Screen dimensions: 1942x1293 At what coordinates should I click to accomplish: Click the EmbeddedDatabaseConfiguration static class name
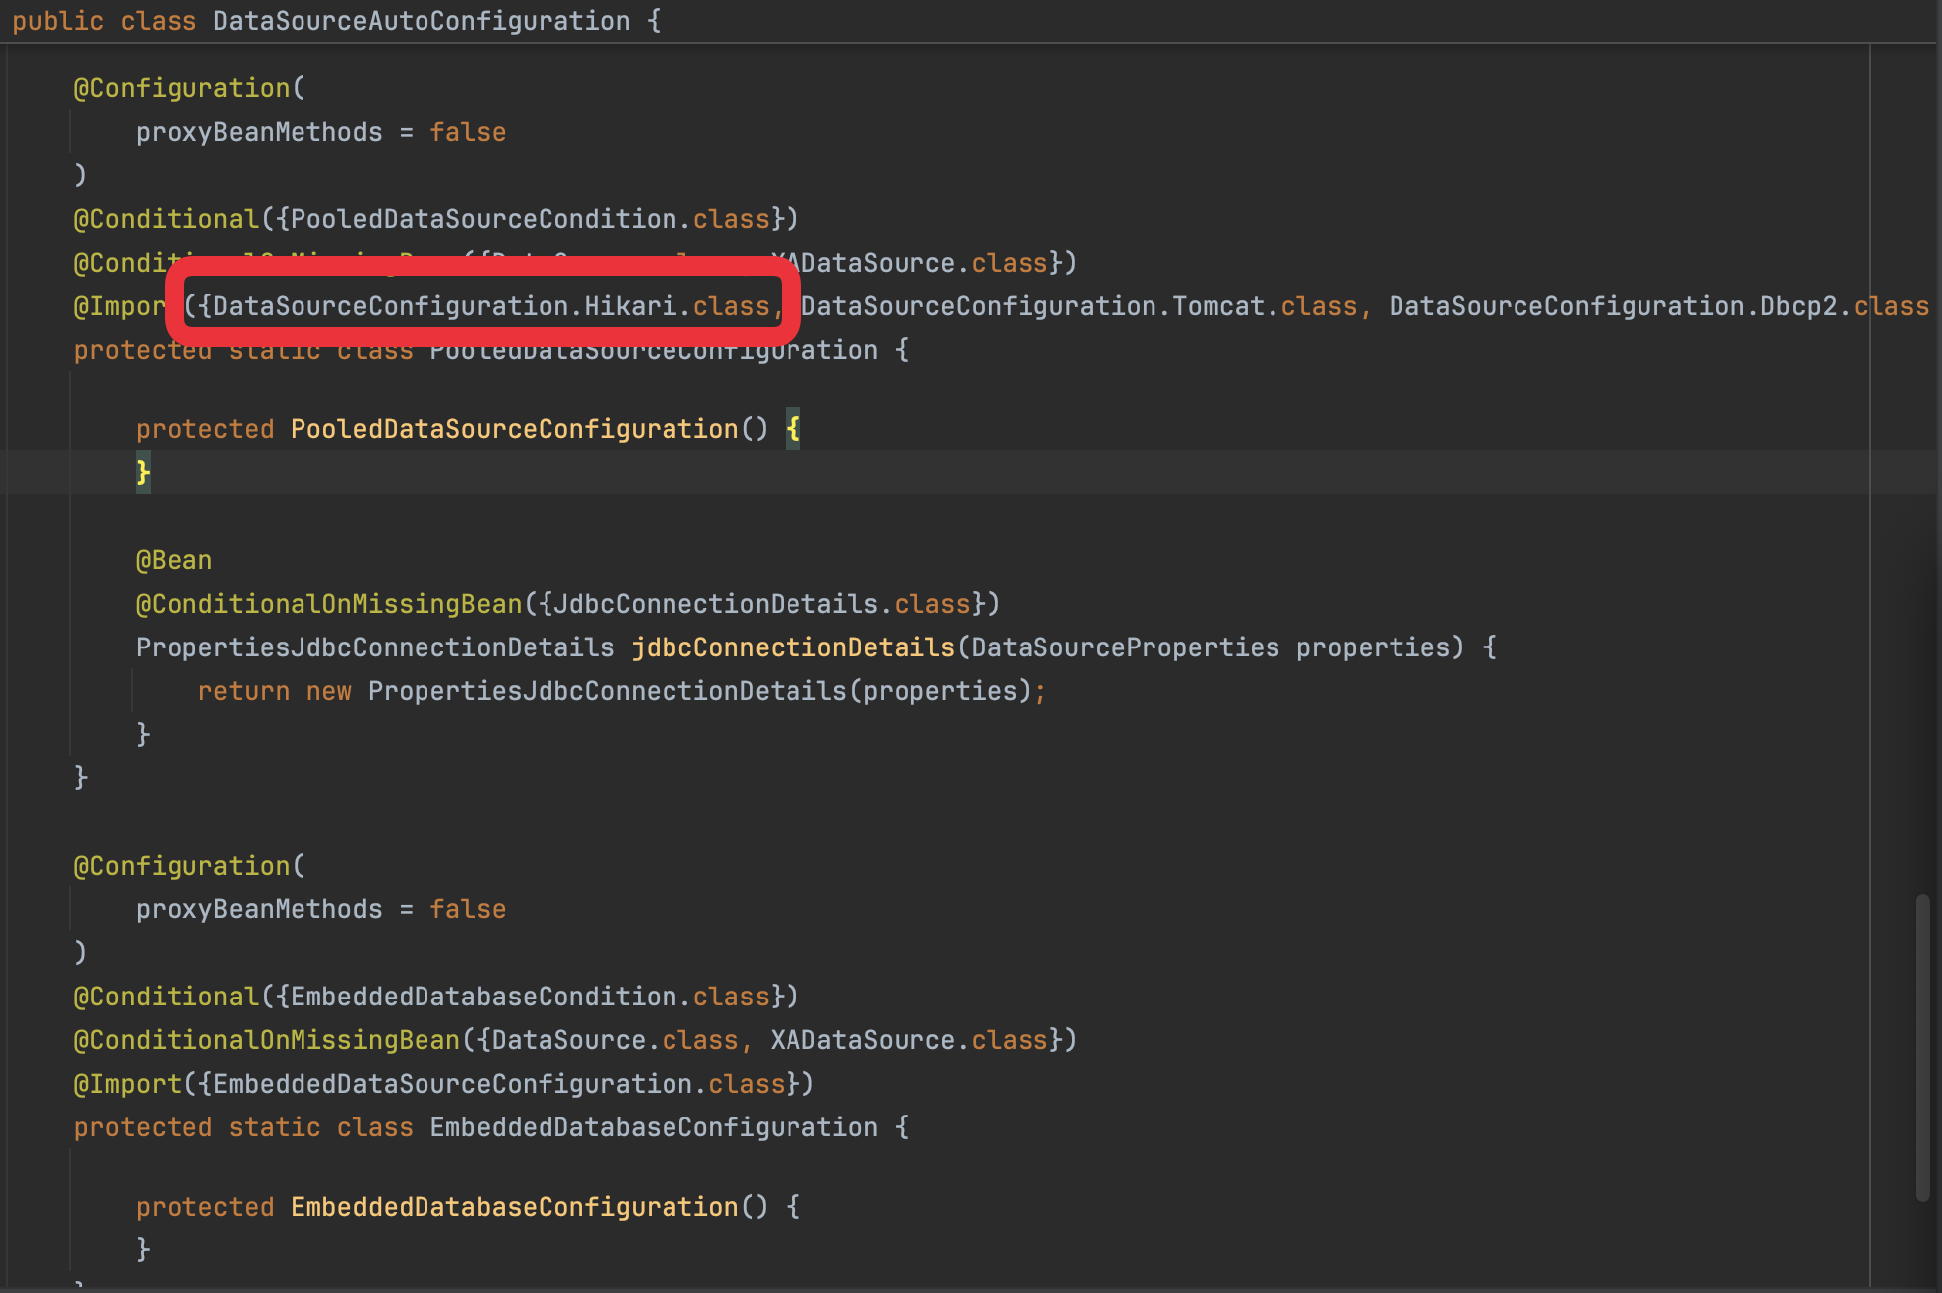click(653, 1127)
